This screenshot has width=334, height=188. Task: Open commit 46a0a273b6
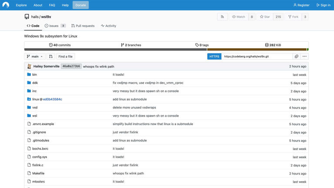click(x=71, y=67)
